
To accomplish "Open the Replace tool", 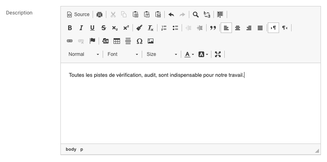I will (x=207, y=14).
